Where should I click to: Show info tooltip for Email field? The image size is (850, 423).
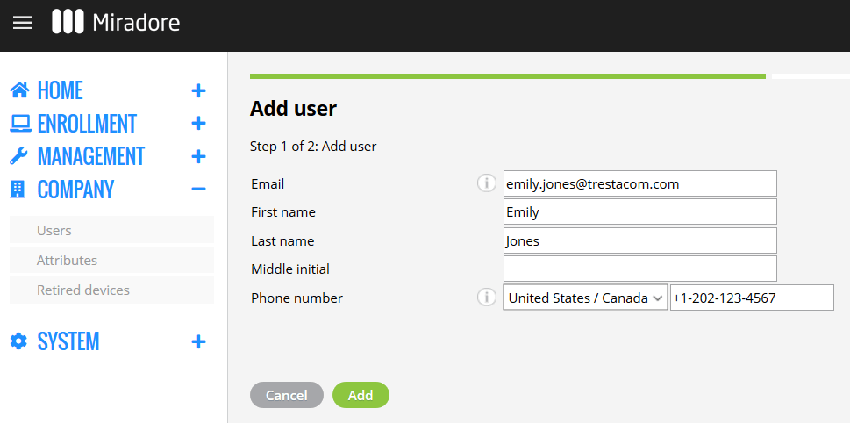[487, 183]
